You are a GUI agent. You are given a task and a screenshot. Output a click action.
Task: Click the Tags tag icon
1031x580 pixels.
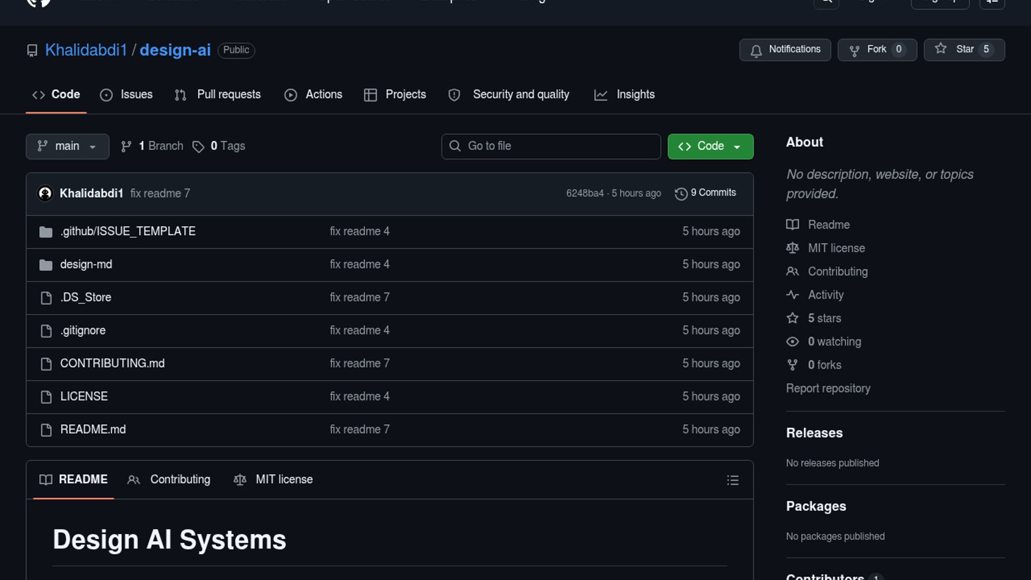click(198, 147)
